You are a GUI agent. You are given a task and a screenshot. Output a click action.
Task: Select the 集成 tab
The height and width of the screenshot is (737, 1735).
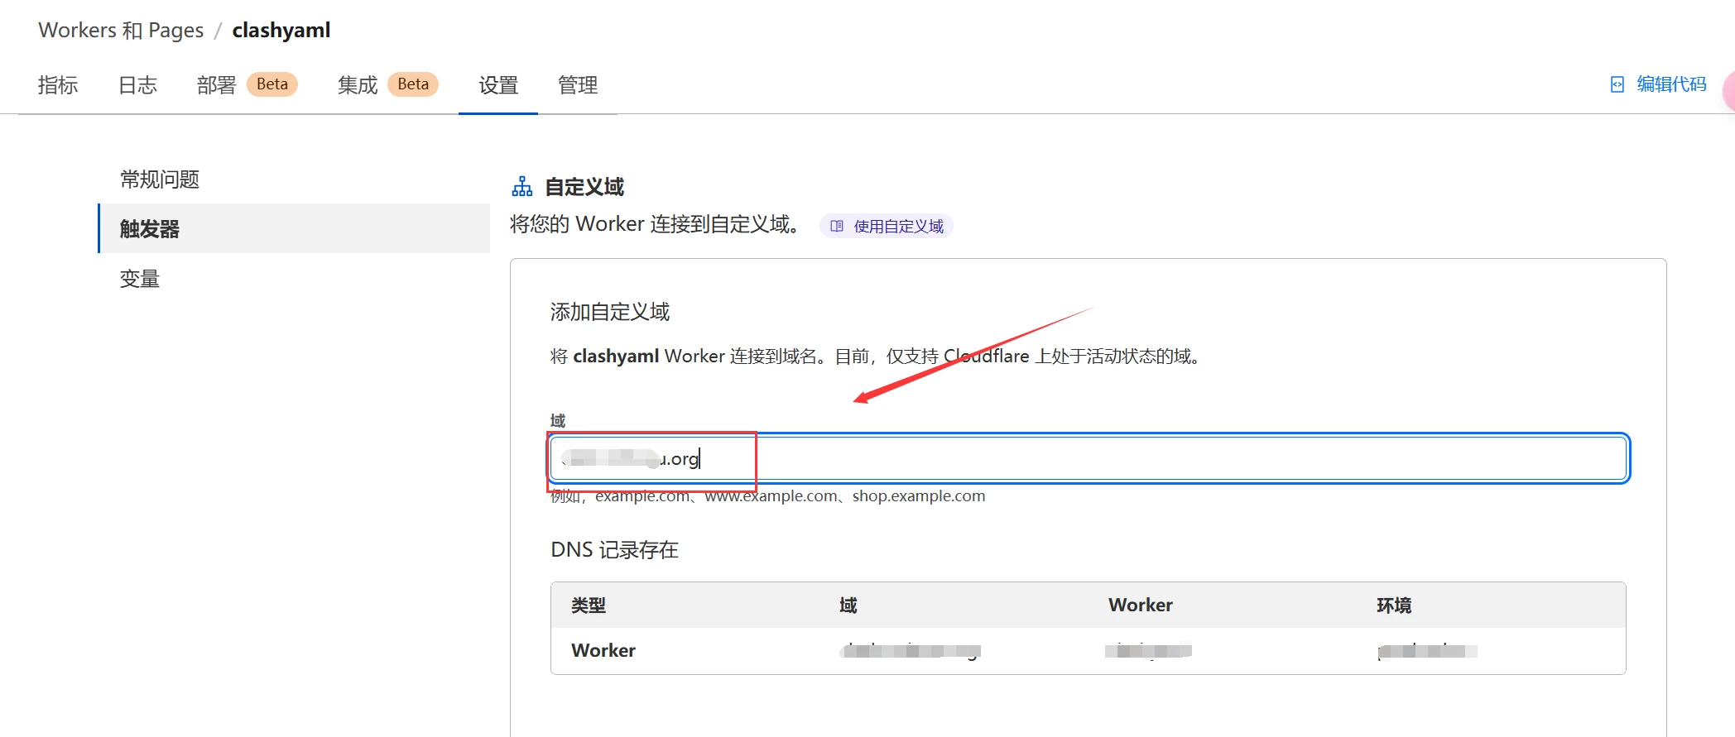pos(358,85)
